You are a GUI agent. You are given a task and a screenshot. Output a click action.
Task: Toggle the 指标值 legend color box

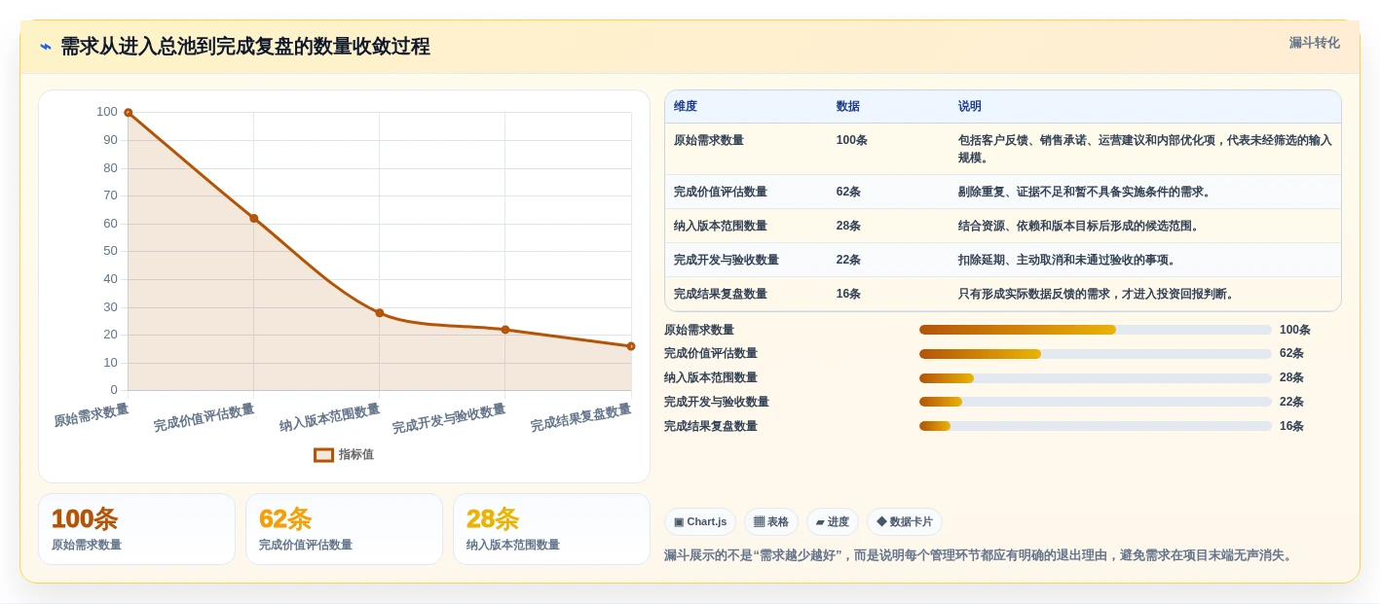[323, 454]
